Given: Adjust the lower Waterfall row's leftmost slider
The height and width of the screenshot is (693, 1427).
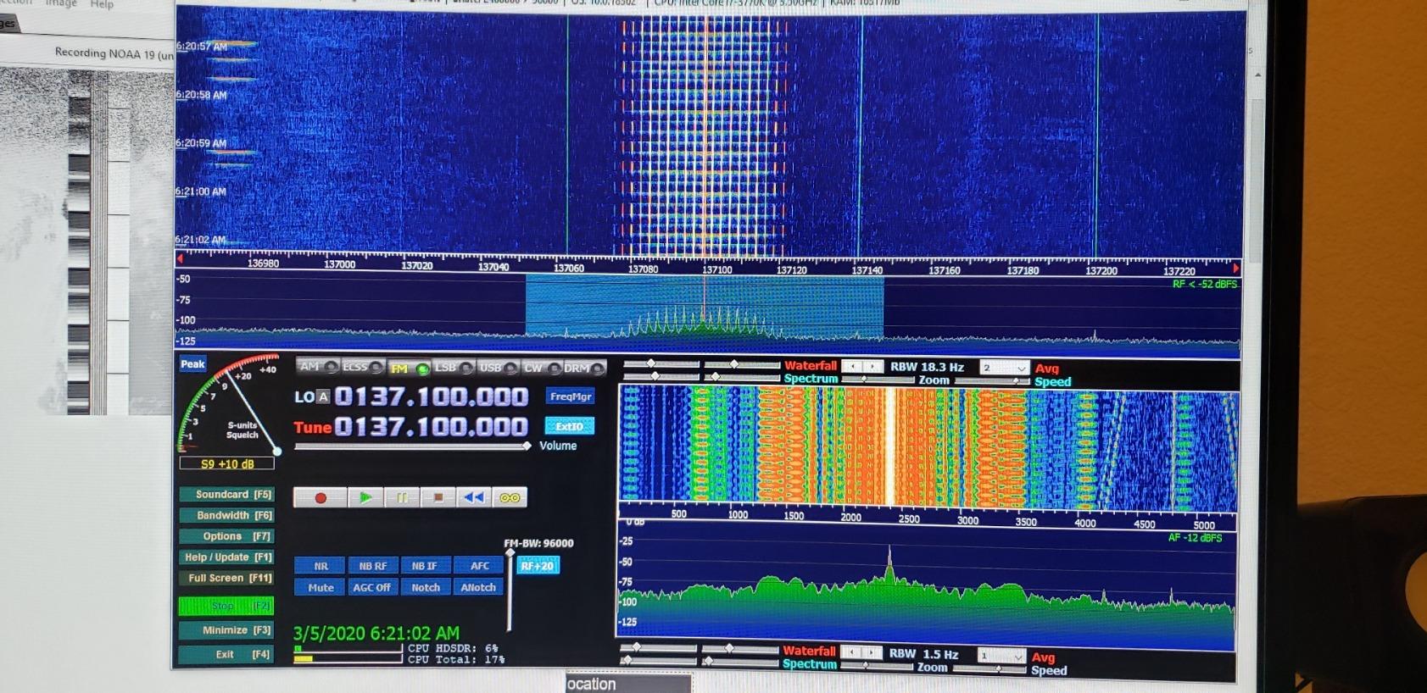Looking at the screenshot, I should click(659, 648).
